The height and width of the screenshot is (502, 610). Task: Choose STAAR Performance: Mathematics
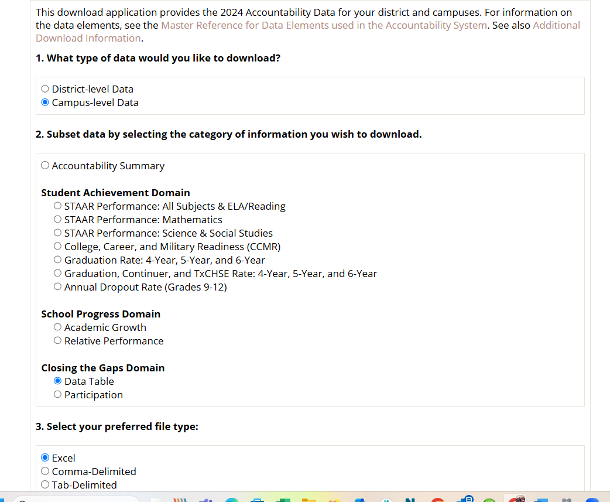tap(57, 219)
